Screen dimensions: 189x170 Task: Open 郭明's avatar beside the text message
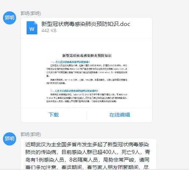(x=10, y=139)
